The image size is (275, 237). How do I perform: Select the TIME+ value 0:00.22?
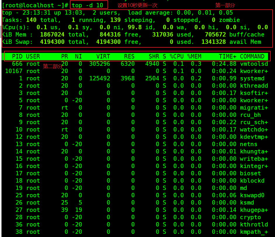pyautogui.click(x=224, y=122)
